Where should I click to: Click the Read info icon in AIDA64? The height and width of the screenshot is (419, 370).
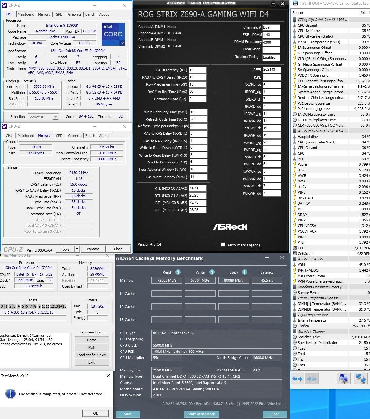[178, 272]
